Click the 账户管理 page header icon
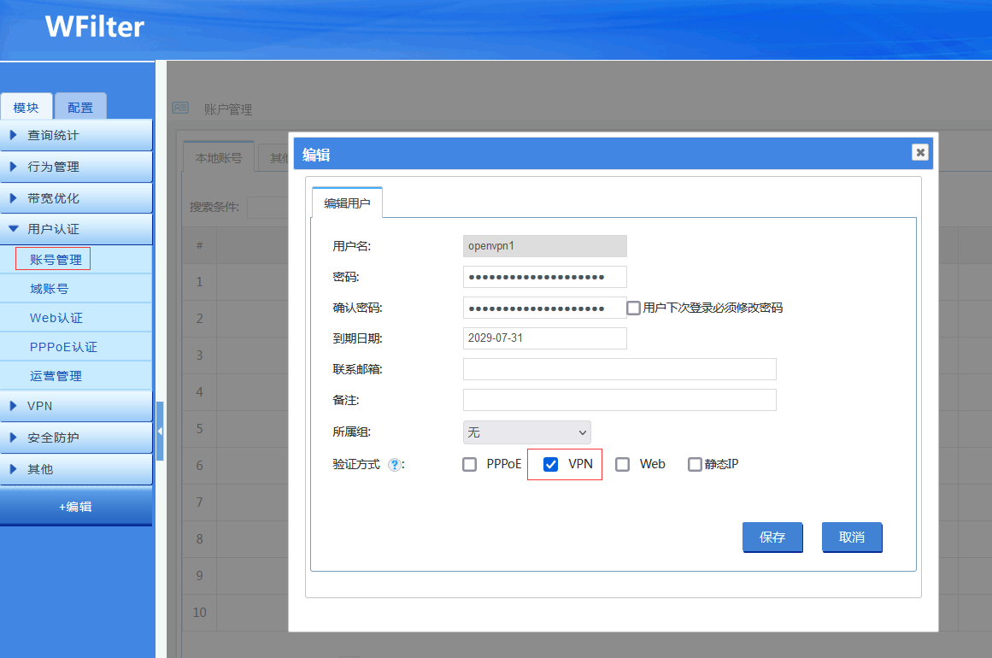 coord(180,109)
